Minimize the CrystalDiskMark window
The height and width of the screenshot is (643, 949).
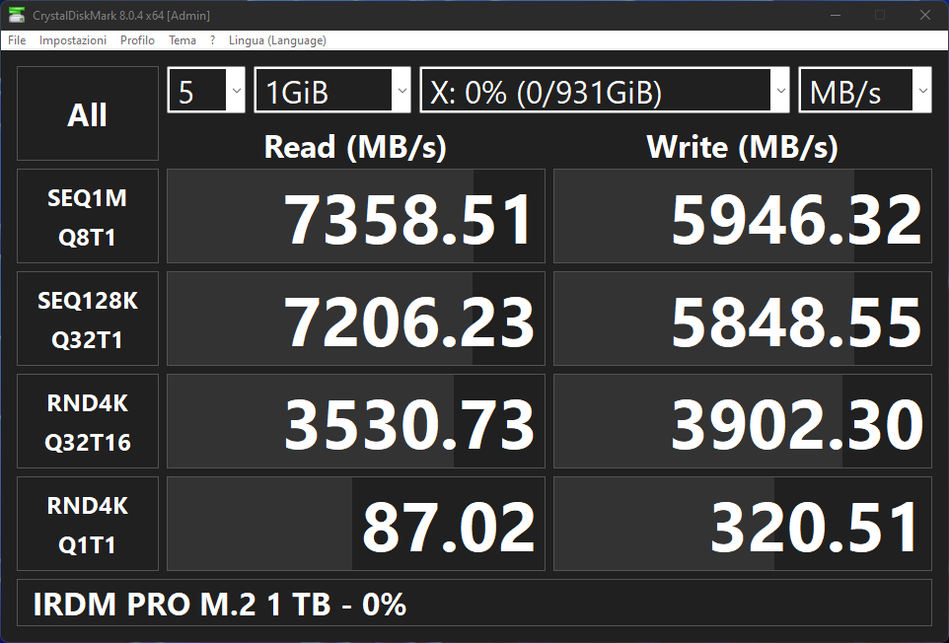[x=835, y=15]
